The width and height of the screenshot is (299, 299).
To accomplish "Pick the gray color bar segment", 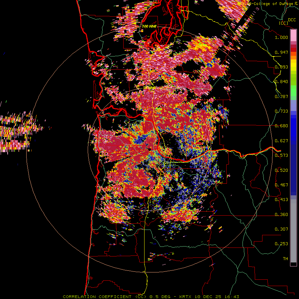I will click(x=293, y=231).
